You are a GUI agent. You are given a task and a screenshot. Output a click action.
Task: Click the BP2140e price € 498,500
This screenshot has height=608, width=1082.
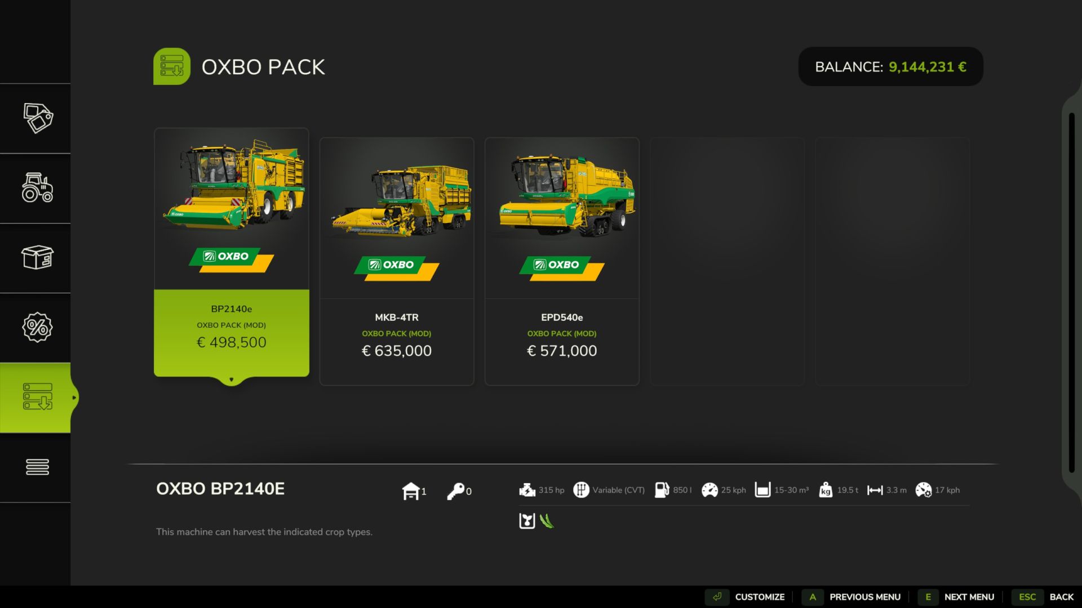[x=231, y=342]
